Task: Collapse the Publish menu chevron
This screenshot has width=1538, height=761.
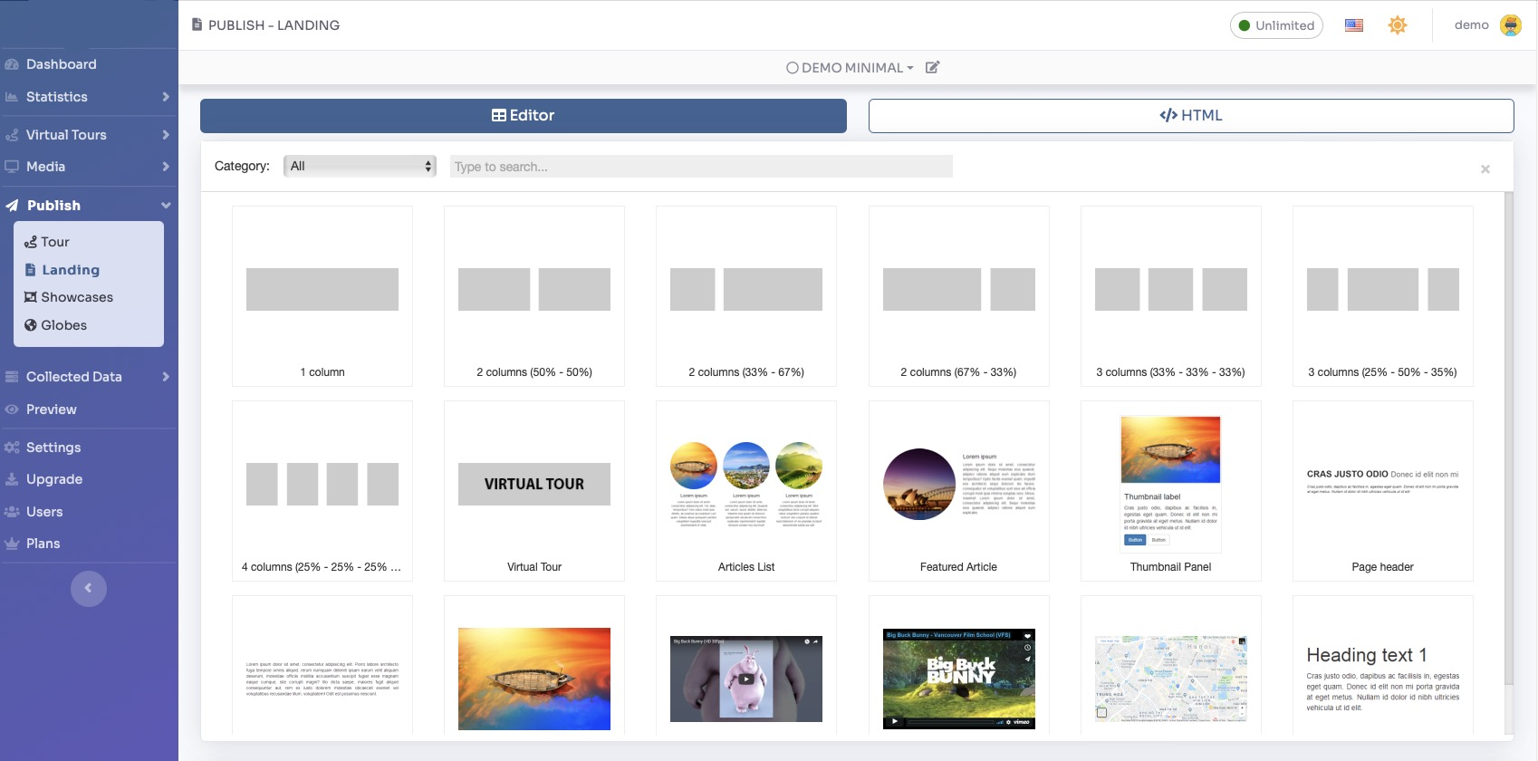Action: click(166, 206)
